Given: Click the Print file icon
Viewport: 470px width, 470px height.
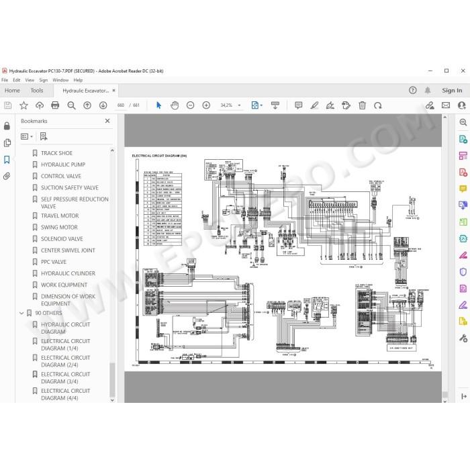Looking at the screenshot, I should point(55,105).
